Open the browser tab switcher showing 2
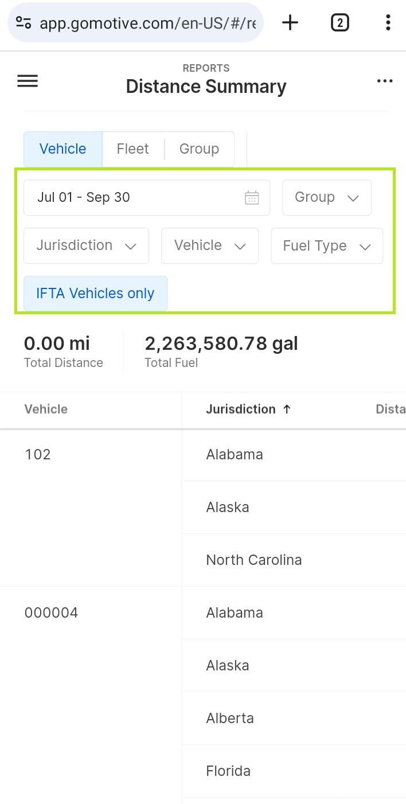The image size is (406, 804). coord(340,23)
